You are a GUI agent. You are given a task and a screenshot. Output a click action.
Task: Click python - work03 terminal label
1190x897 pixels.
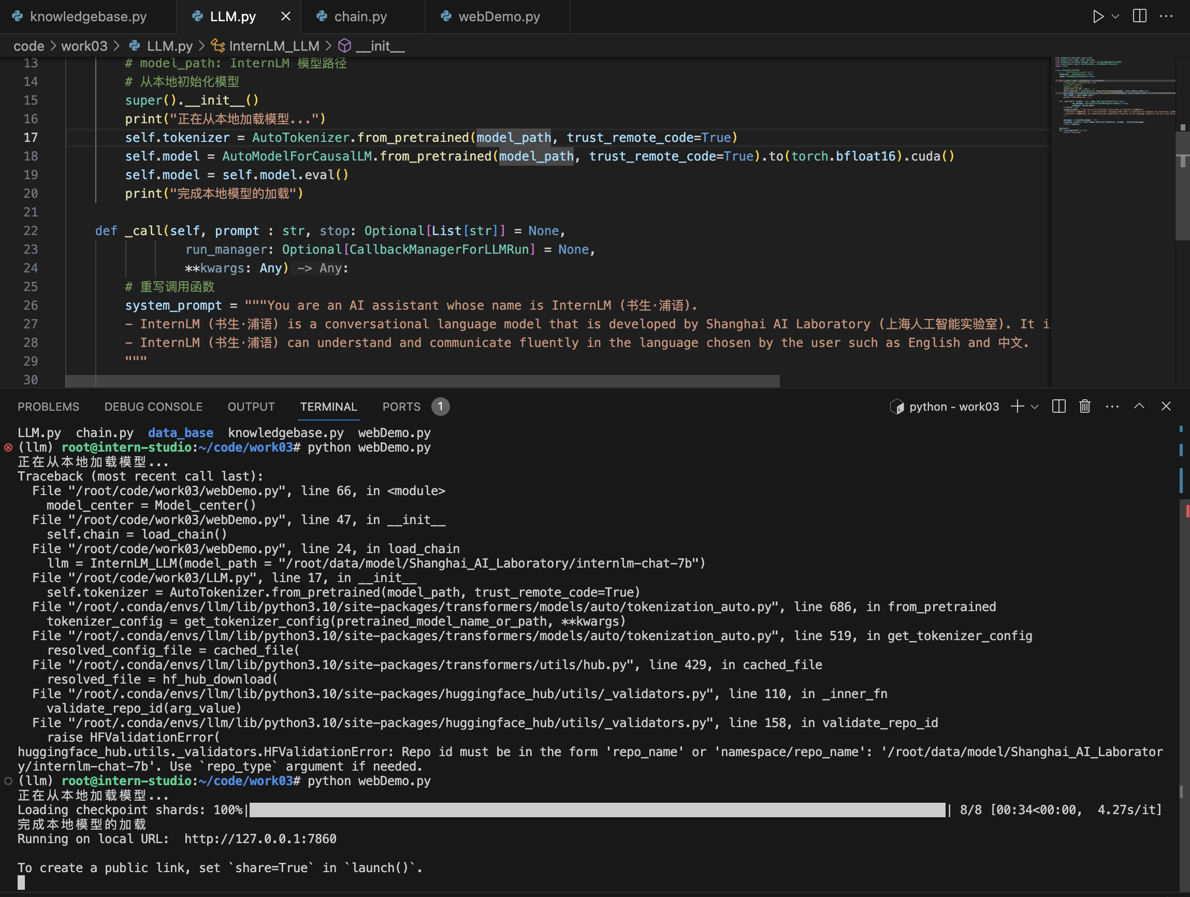[x=954, y=406]
